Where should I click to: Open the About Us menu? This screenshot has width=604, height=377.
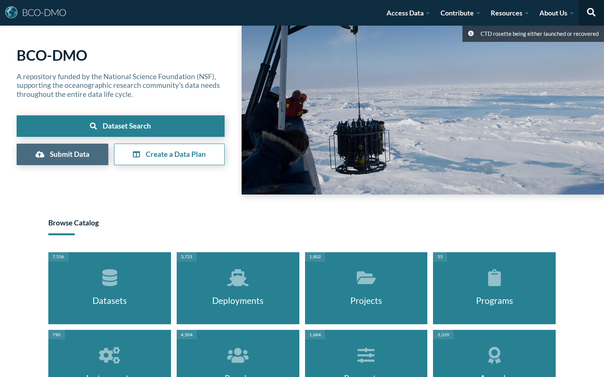coord(553,13)
